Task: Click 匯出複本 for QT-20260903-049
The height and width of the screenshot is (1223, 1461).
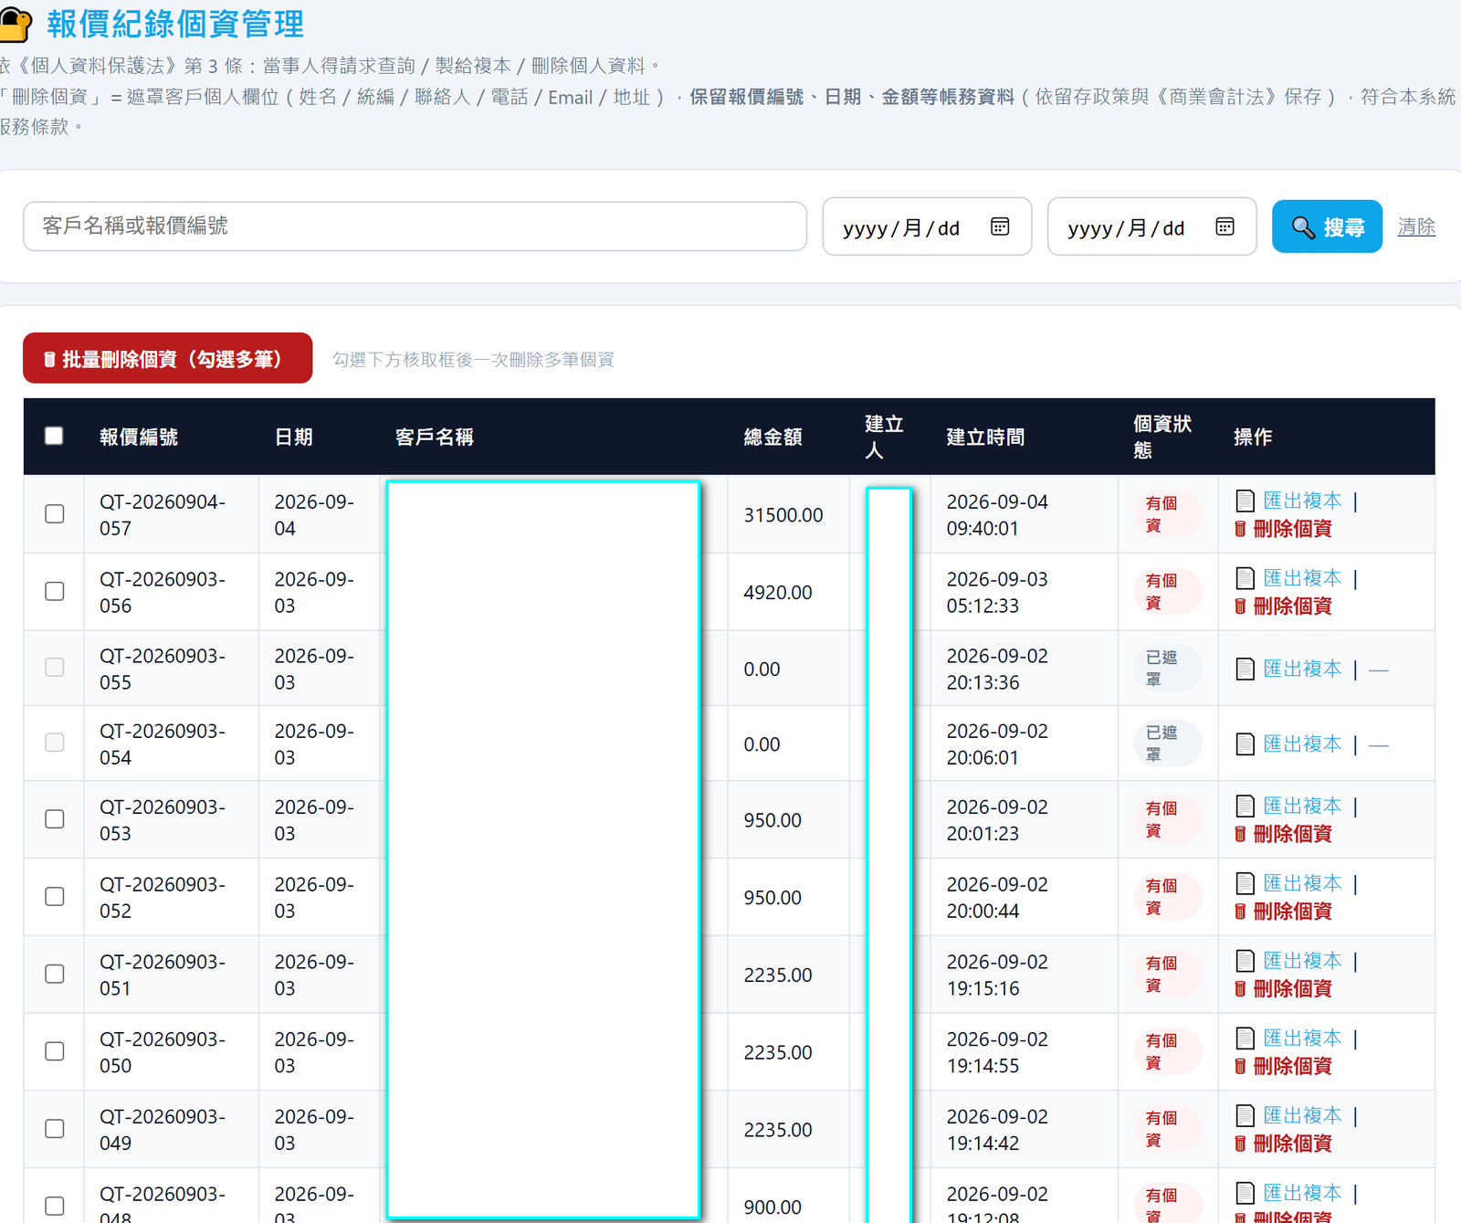Action: 1302,1115
